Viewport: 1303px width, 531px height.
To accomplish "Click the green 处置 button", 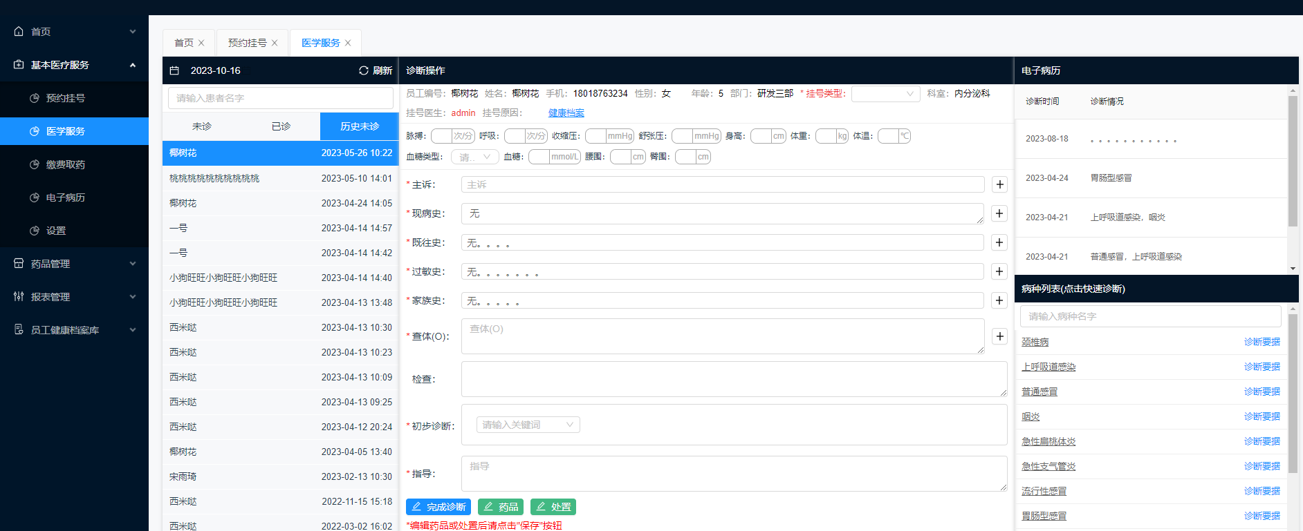I will 553,507.
